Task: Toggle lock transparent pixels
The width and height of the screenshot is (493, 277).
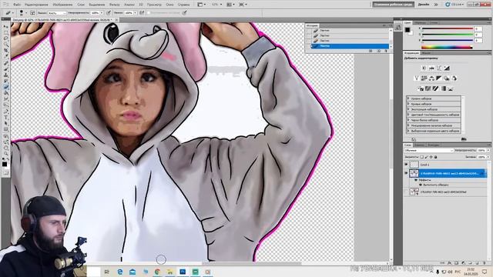Action: (422, 157)
